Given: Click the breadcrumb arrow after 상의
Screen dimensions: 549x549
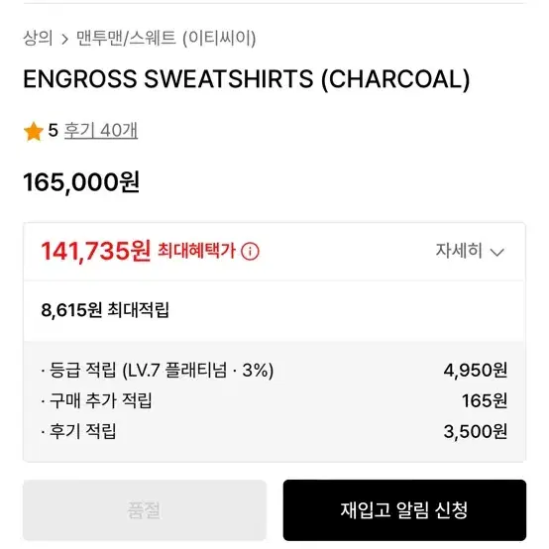Looking at the screenshot, I should [64, 40].
